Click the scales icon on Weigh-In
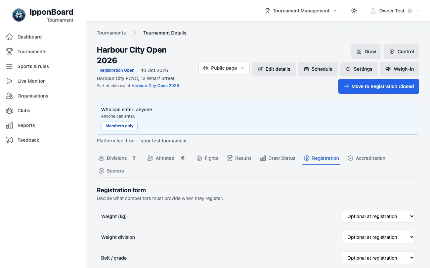This screenshot has width=430, height=268. pyautogui.click(x=388, y=69)
